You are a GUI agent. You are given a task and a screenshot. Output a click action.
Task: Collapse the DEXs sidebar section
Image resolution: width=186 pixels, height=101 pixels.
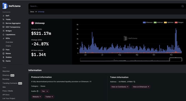tap(8, 38)
